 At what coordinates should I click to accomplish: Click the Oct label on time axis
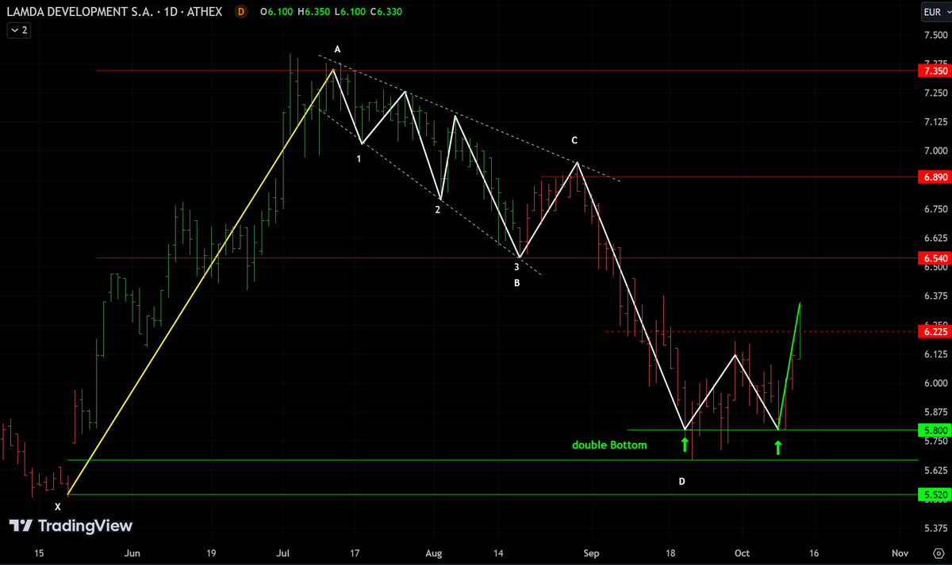(743, 552)
